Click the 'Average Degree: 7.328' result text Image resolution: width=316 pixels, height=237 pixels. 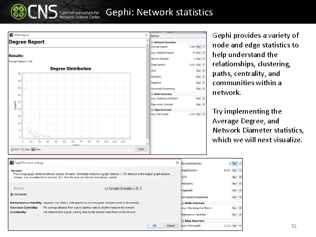click(21, 61)
